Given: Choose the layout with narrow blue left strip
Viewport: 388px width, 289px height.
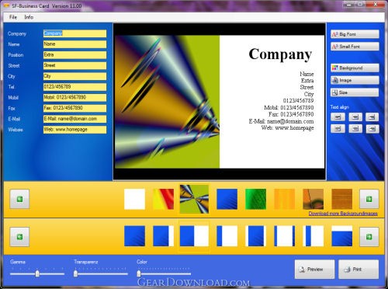Looking at the screenshot, I should 227,236.
